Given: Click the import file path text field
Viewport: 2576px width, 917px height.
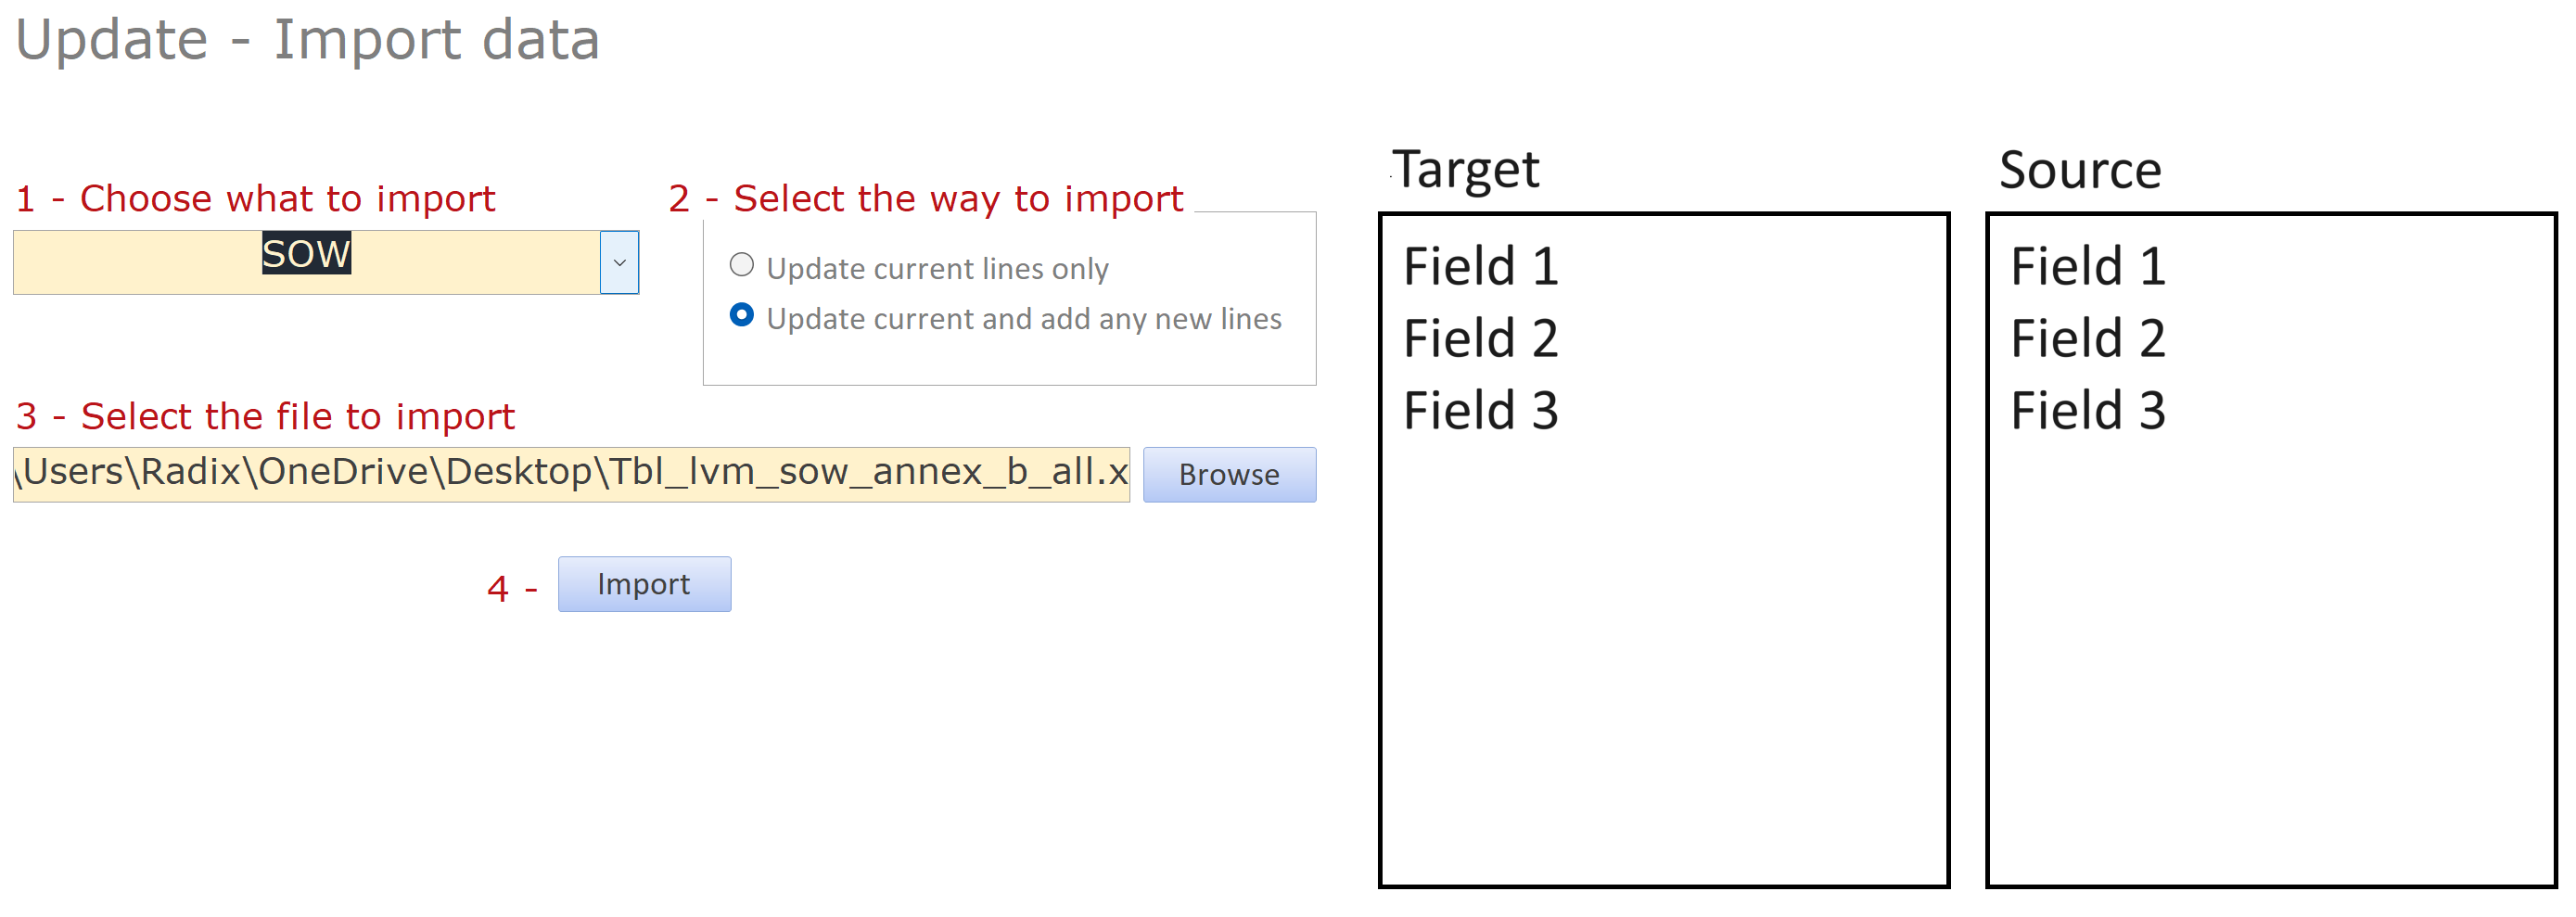Looking at the screenshot, I should coord(571,473).
